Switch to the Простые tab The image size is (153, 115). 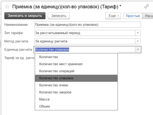pos(133,16)
